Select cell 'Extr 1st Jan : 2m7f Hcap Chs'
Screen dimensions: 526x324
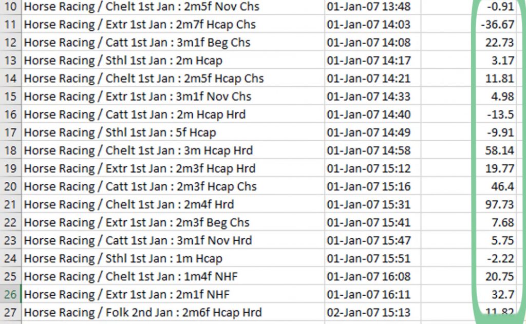click(173, 25)
